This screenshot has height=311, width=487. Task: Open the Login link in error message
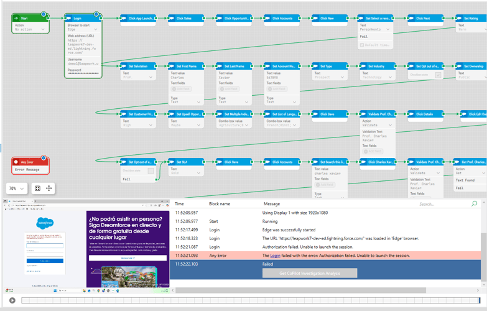(x=275, y=256)
